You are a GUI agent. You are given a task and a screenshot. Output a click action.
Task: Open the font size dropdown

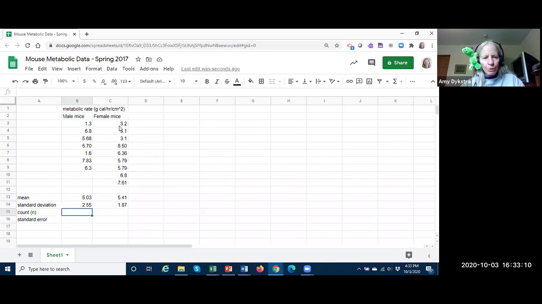pyautogui.click(x=188, y=81)
